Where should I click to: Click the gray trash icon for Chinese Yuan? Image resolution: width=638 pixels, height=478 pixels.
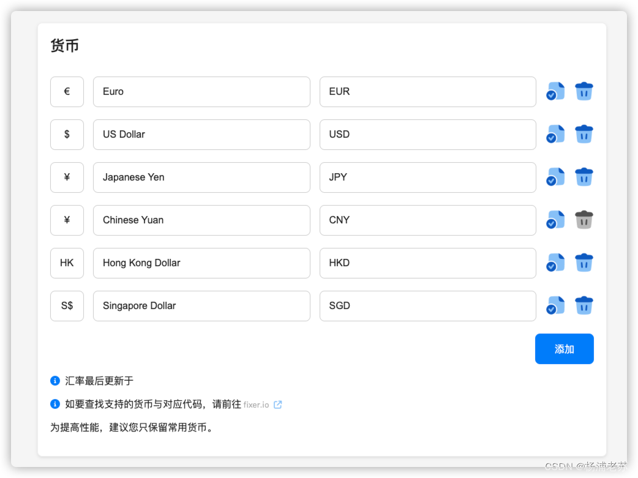584,220
